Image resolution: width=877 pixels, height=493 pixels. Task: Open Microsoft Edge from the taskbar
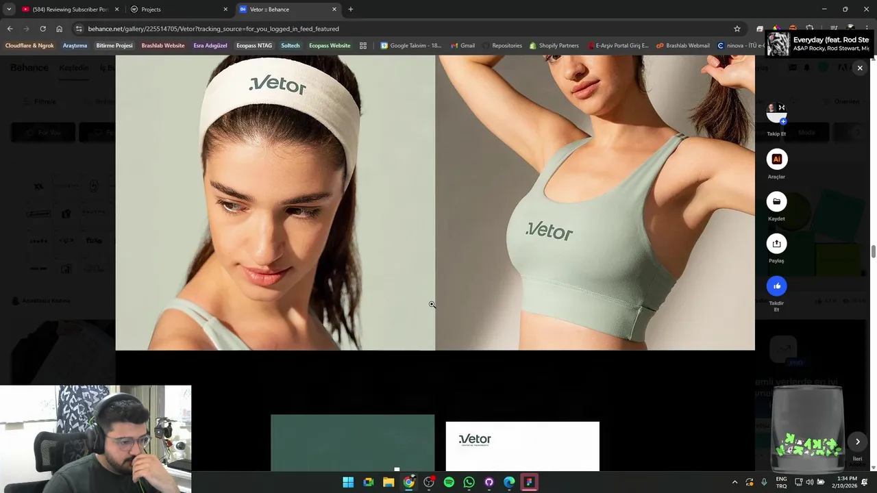pos(509,482)
